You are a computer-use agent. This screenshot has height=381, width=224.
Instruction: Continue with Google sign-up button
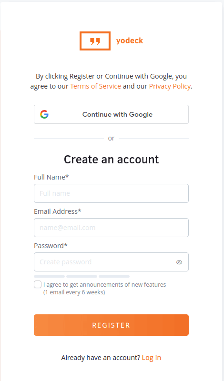coord(111,114)
